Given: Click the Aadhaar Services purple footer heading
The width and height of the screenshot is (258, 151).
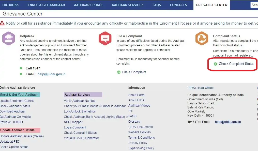Looking at the screenshot, I should point(83,95).
